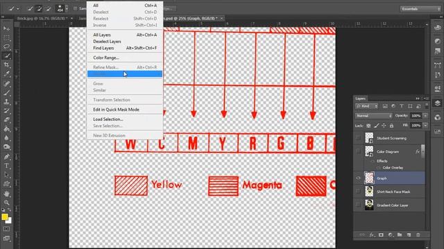The width and height of the screenshot is (444, 249).
Task: Select the Healing Brush tool
Action: (6, 84)
